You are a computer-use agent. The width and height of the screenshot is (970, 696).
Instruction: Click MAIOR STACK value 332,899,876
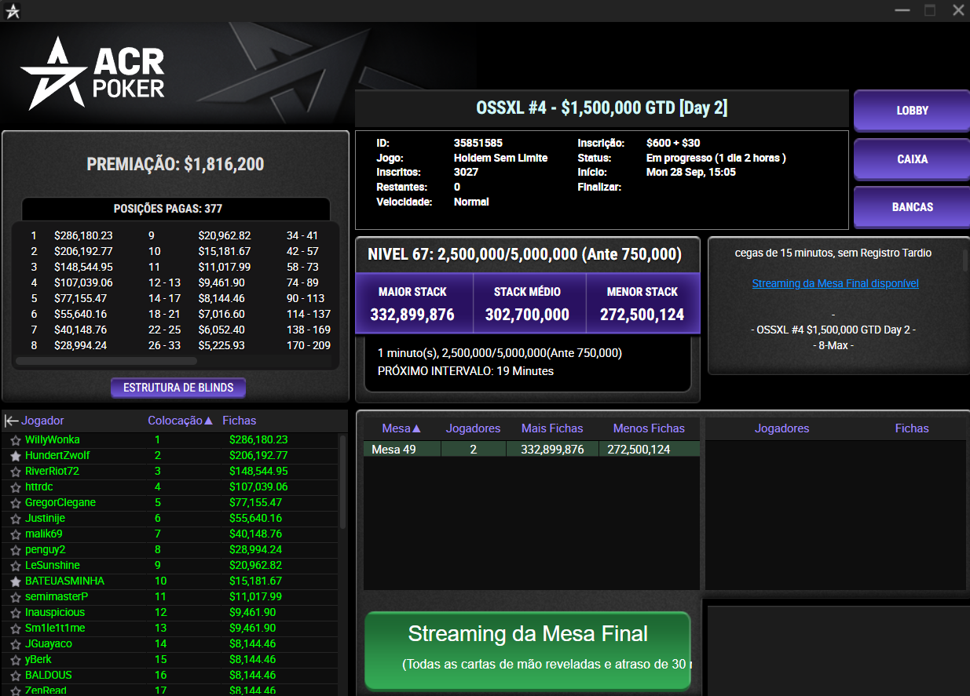point(412,315)
